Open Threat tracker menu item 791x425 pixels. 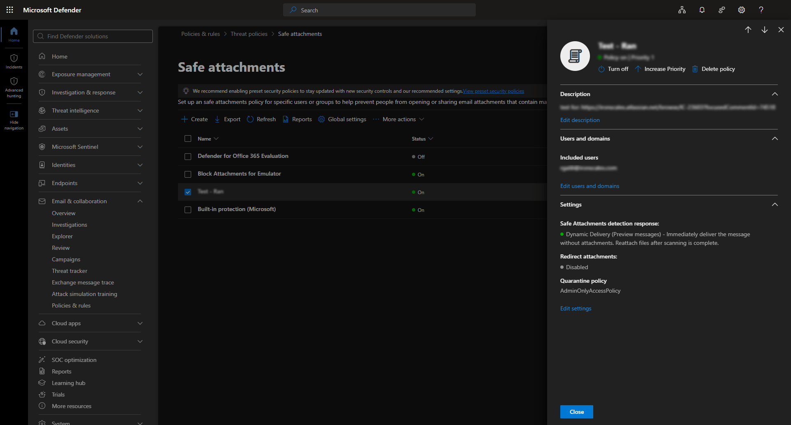click(70, 271)
